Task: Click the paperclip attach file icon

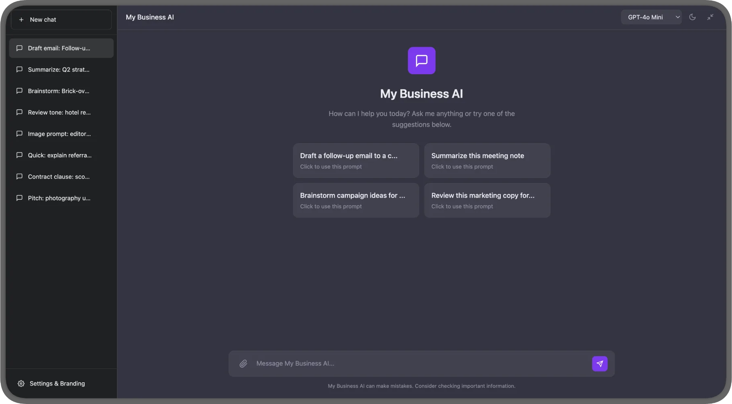Action: pos(243,364)
